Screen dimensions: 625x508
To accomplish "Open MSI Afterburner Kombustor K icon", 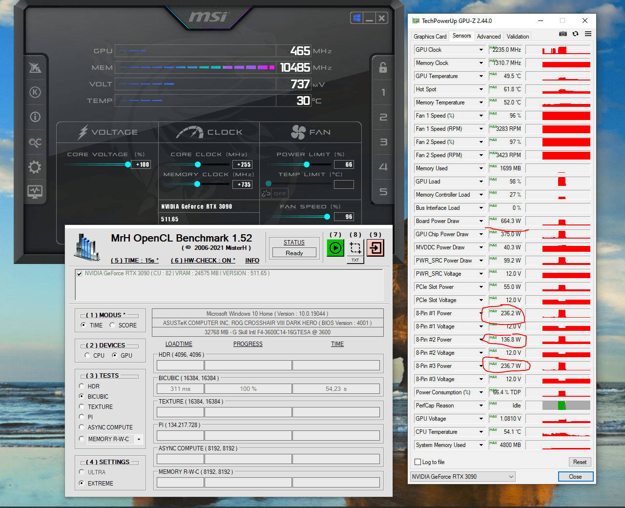I will [35, 92].
